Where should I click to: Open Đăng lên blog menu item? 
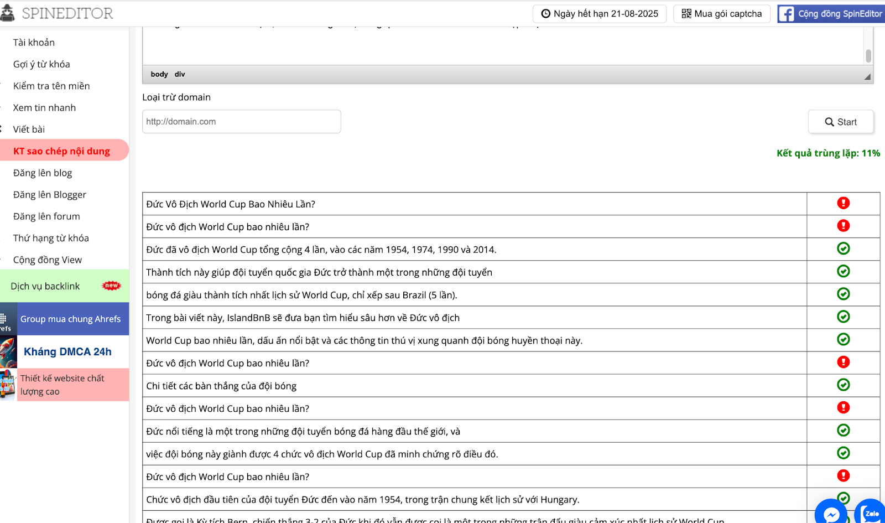[x=43, y=173]
